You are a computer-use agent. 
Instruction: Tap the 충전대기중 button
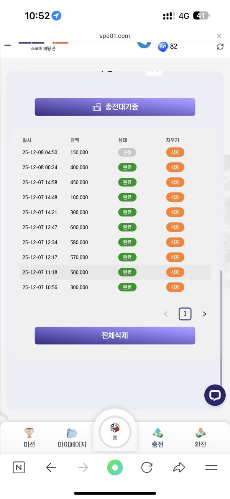(x=115, y=107)
